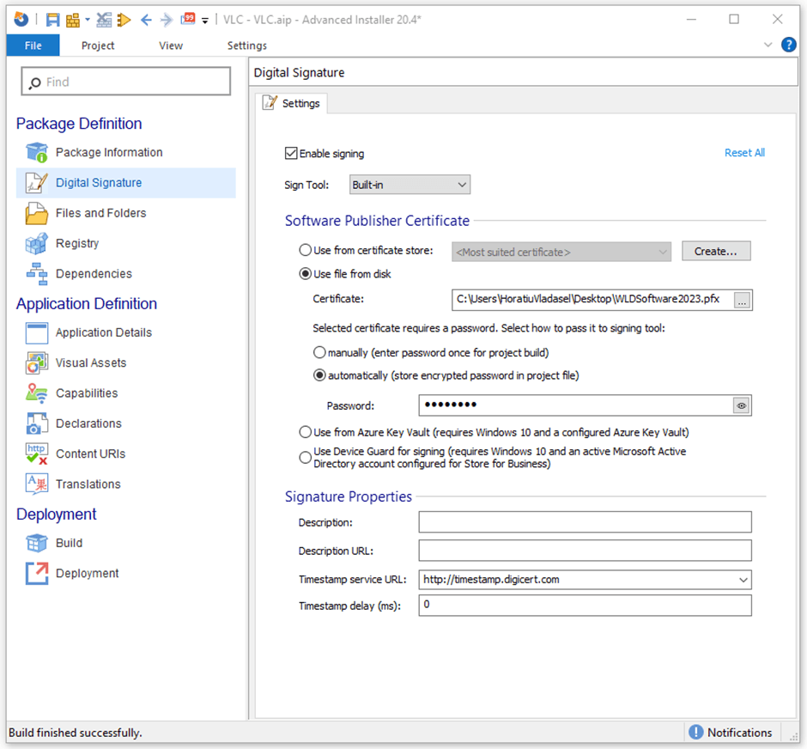Click the Visual Assets icon
Viewport: 807px width, 749px height.
tap(37, 363)
